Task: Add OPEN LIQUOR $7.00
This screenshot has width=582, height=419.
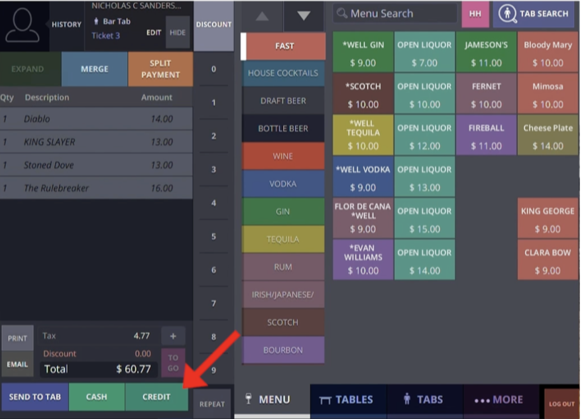Action: coord(425,52)
